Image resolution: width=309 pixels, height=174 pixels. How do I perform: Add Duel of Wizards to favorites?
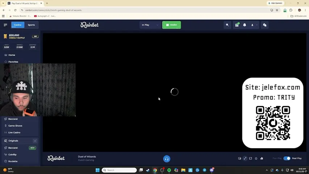256,158
